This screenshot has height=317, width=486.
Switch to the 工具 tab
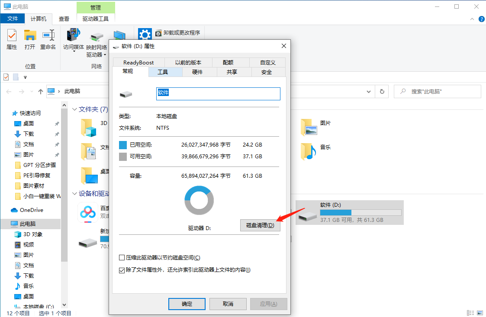(x=163, y=72)
